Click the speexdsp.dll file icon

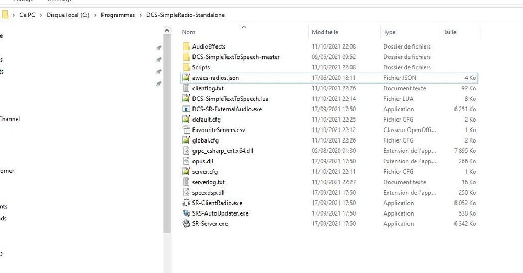pos(186,193)
